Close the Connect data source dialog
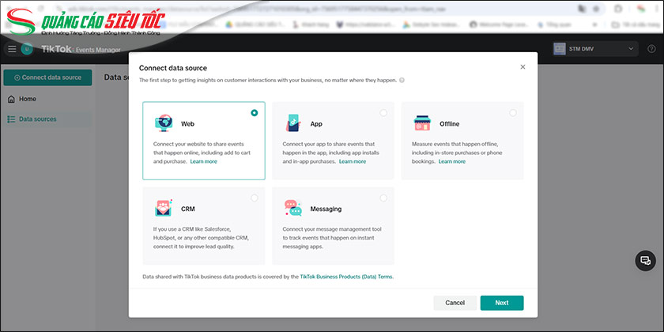664x332 pixels. [x=523, y=67]
